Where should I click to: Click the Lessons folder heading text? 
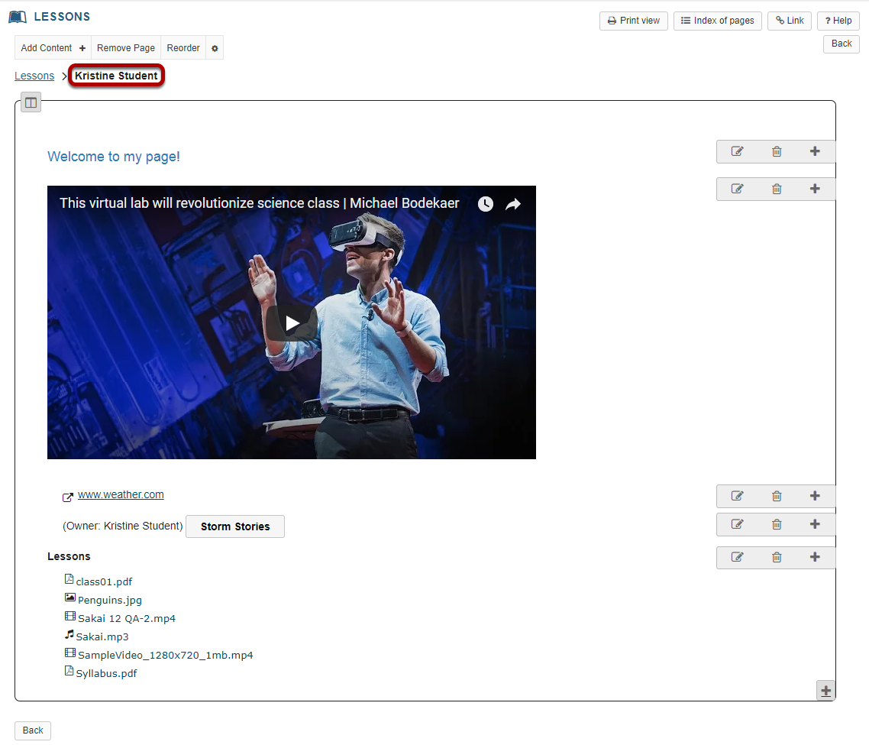coord(69,556)
